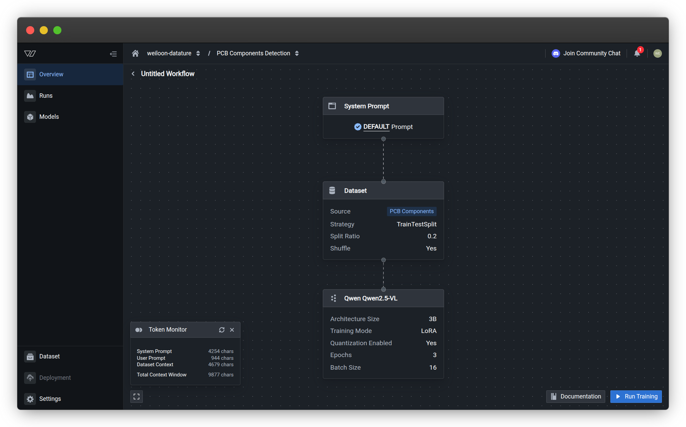Collapse the sidebar with the menu icon
Viewport: 686px width, 427px height.
(x=113, y=54)
